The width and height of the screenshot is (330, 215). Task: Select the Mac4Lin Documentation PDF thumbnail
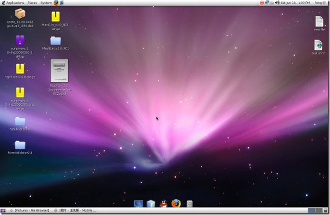coord(59,71)
